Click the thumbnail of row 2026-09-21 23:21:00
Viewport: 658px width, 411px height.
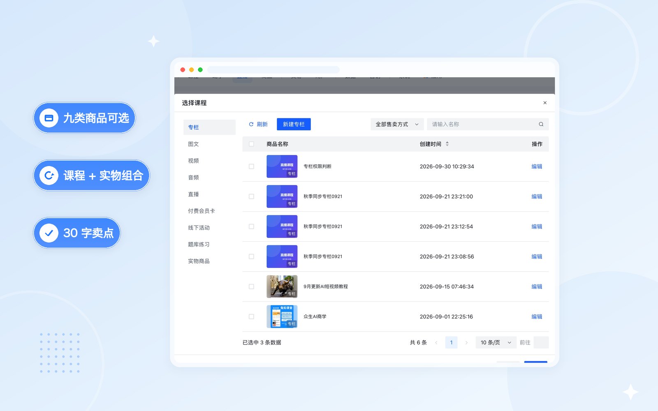(x=282, y=196)
